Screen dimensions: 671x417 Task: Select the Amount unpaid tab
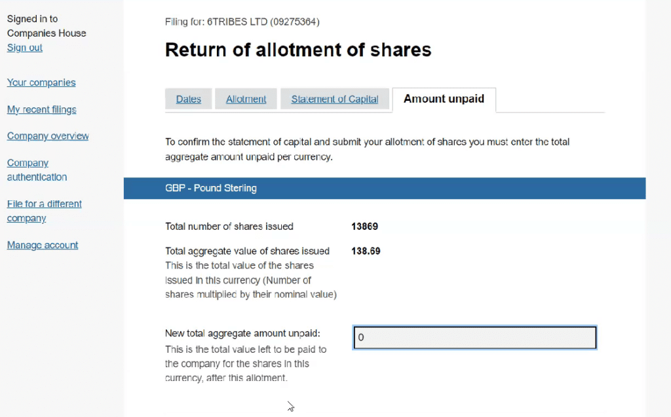click(444, 99)
